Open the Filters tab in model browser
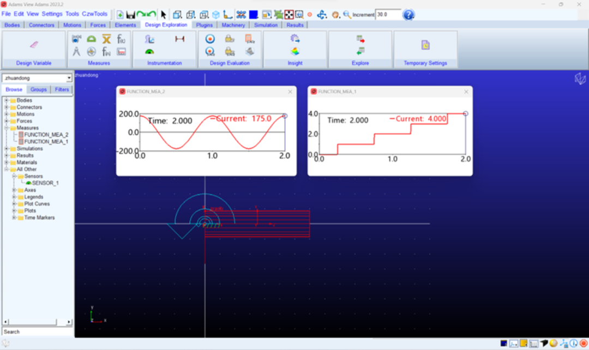Viewport: 589px width, 350px height. 62,89
